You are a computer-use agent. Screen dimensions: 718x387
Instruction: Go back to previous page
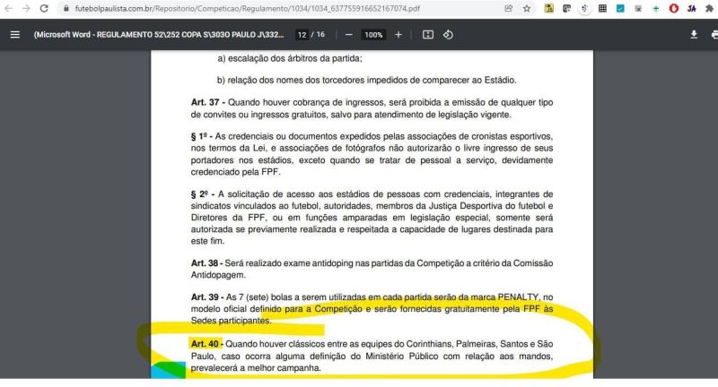click(x=8, y=8)
